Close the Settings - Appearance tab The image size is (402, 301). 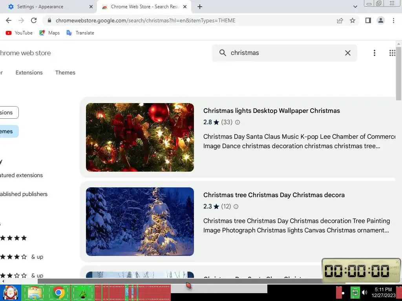(x=91, y=7)
